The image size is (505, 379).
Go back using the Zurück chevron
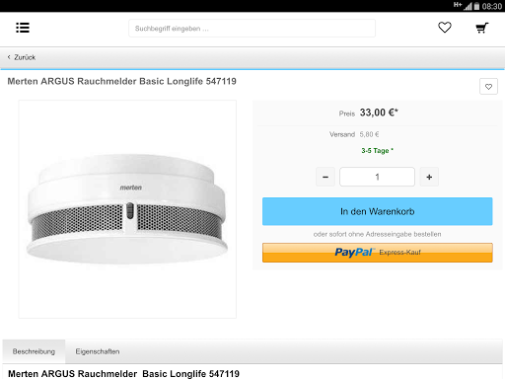point(9,57)
